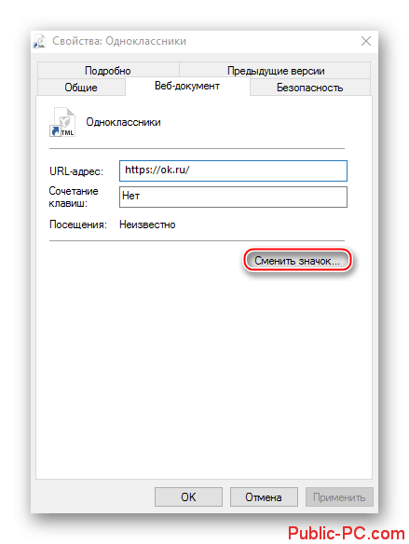The width and height of the screenshot is (409, 544).
Task: Click the Посещения: label
Action: (x=78, y=224)
